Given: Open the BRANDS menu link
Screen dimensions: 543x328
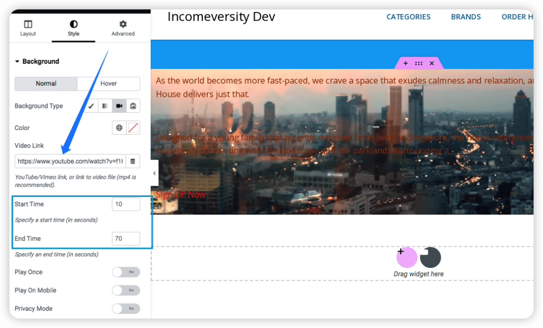Looking at the screenshot, I should [x=466, y=17].
